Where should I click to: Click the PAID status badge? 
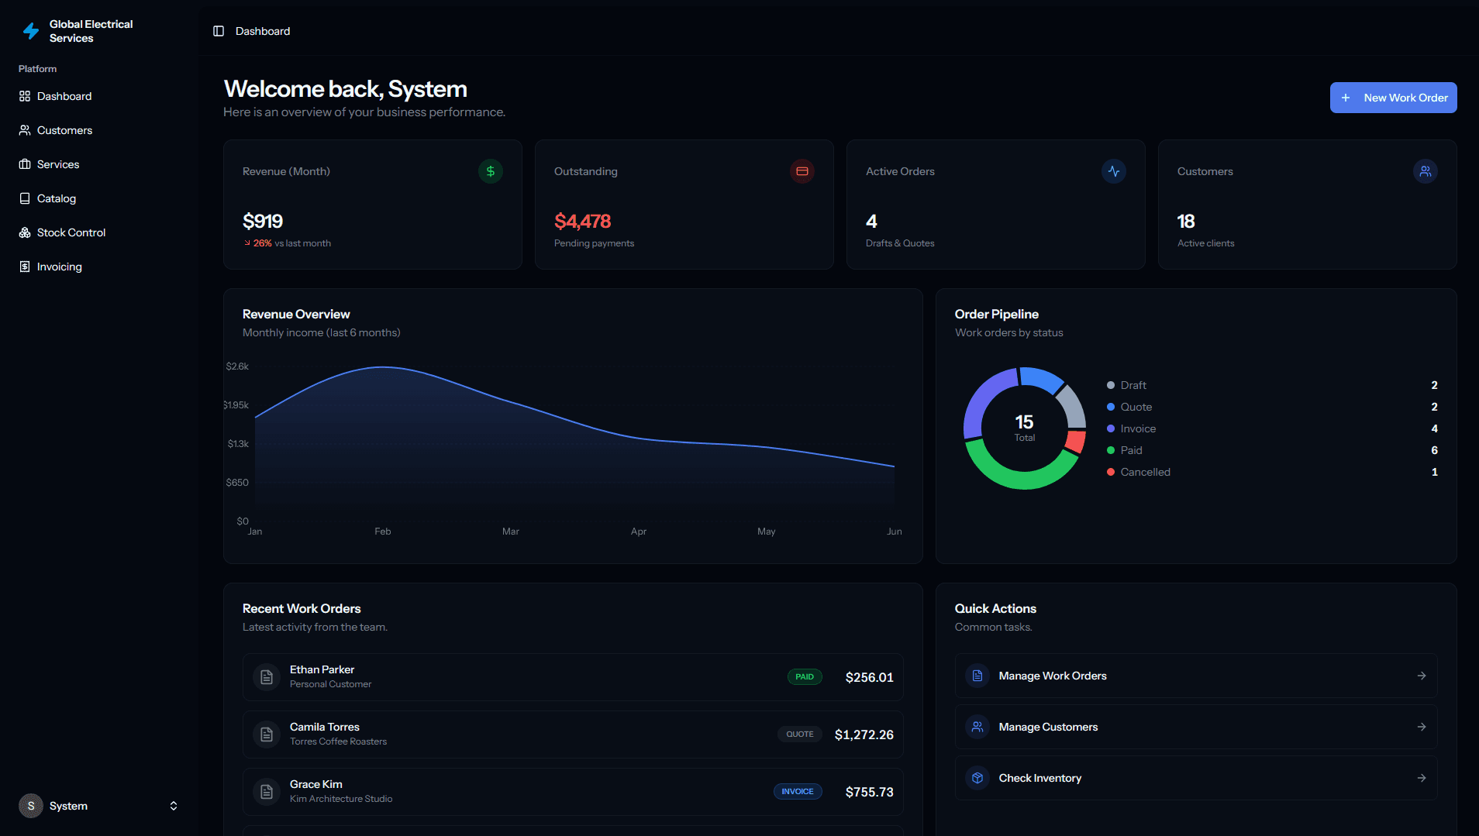[805, 676]
